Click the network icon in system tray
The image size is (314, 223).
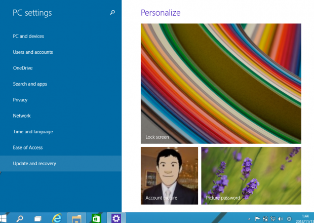[x=272, y=219]
